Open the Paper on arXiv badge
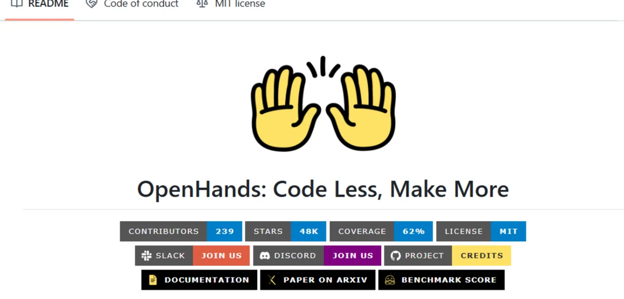624x299 pixels. click(318, 280)
